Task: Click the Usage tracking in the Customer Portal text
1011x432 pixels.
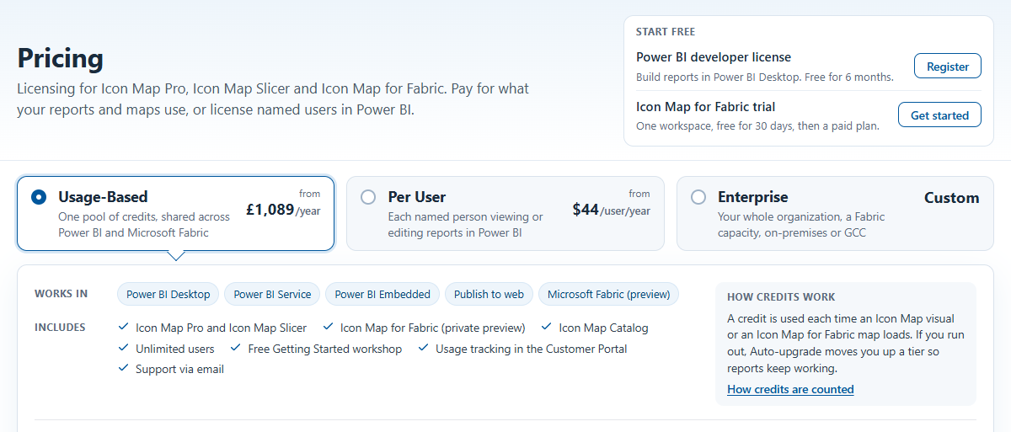Action: coord(532,349)
